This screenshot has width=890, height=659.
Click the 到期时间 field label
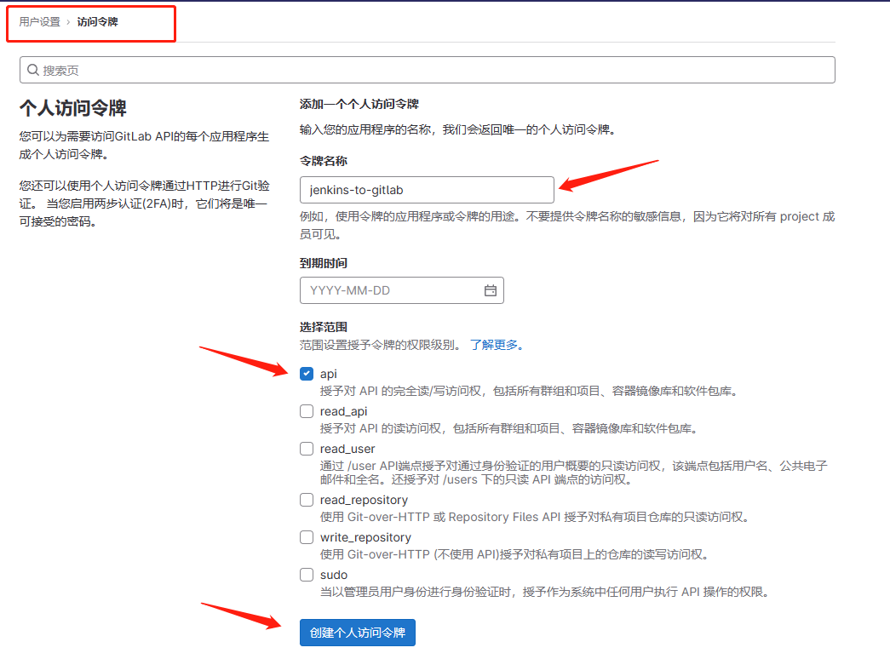[x=324, y=263]
